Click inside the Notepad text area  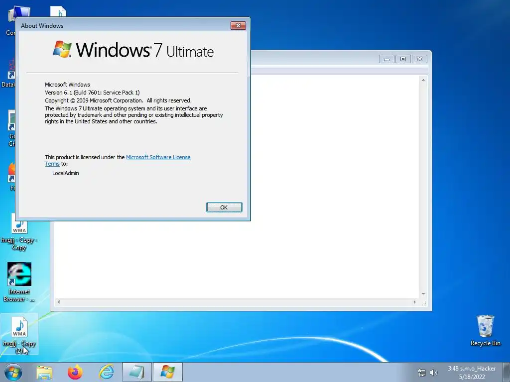[x=335, y=187]
